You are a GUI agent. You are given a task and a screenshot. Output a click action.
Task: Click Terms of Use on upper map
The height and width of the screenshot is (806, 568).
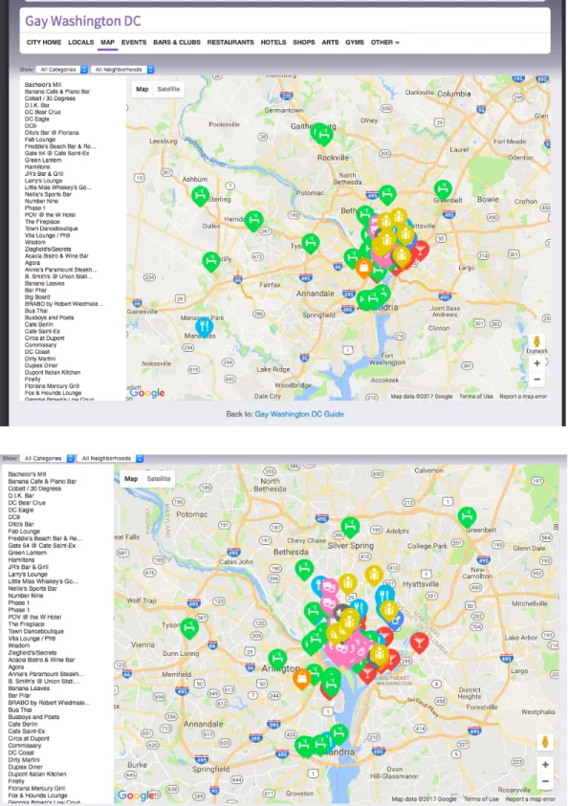[x=476, y=397]
